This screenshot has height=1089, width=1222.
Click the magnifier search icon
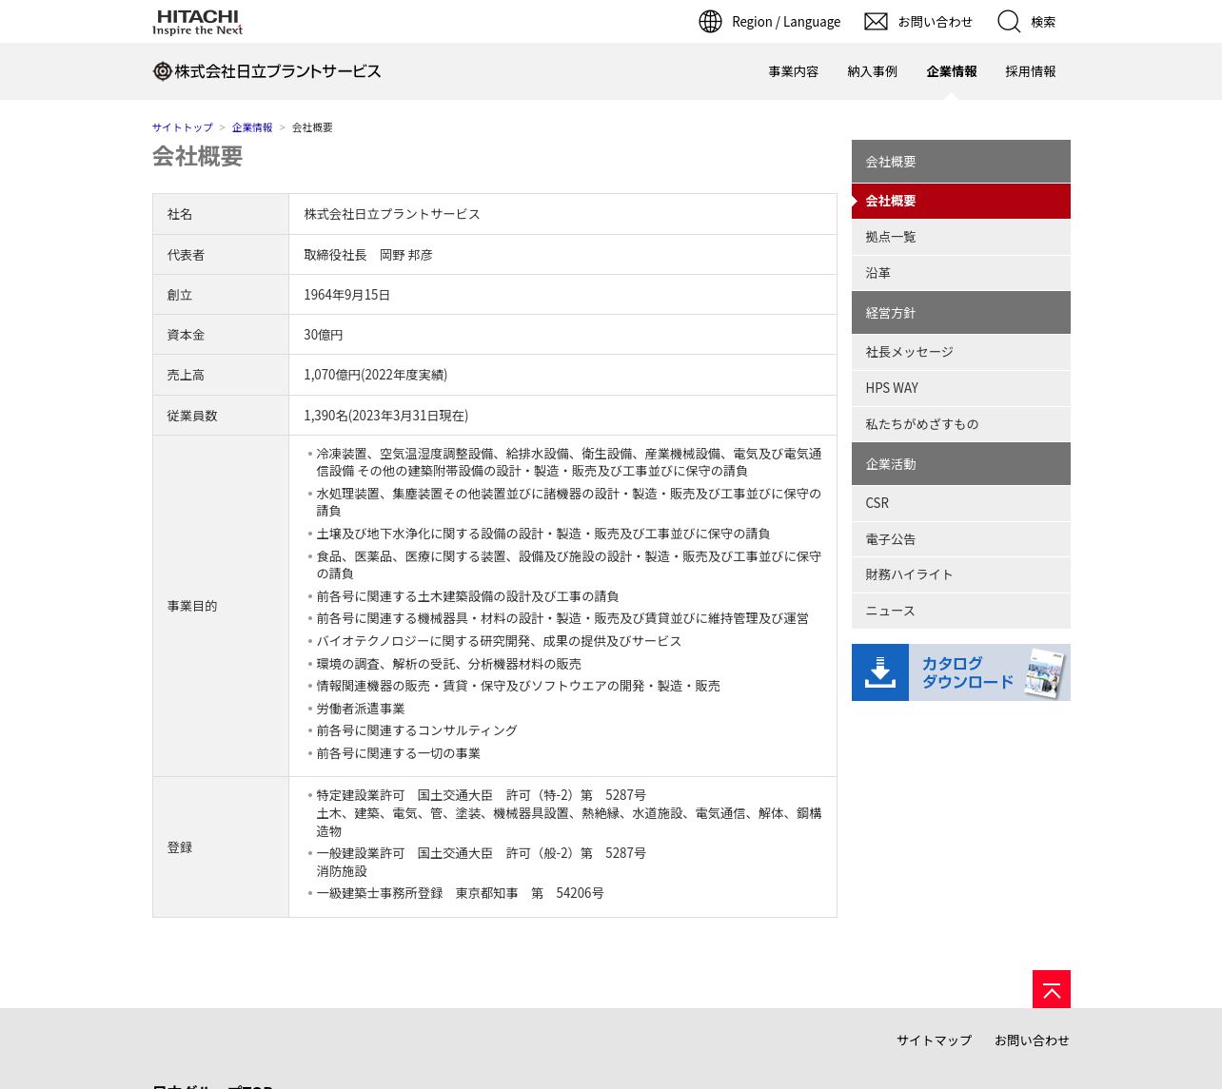pyautogui.click(x=1009, y=22)
